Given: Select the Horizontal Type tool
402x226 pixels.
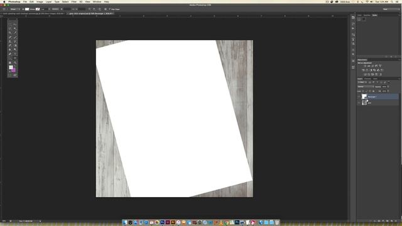Looking at the screenshot, I should (x=15, y=54).
